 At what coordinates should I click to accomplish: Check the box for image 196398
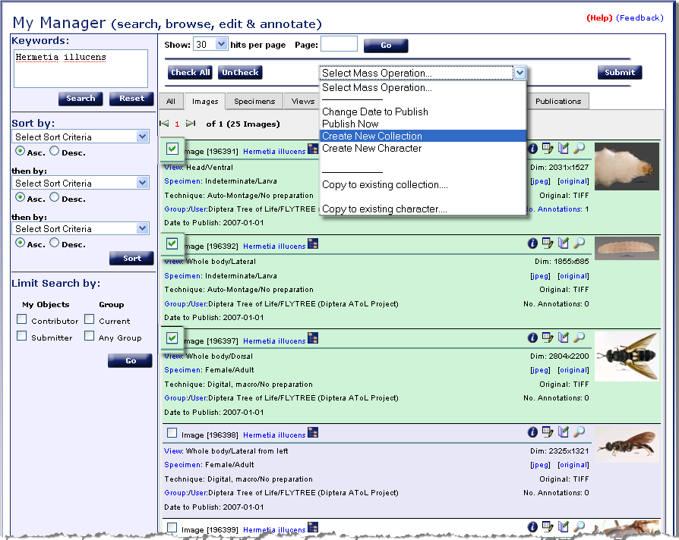172,433
